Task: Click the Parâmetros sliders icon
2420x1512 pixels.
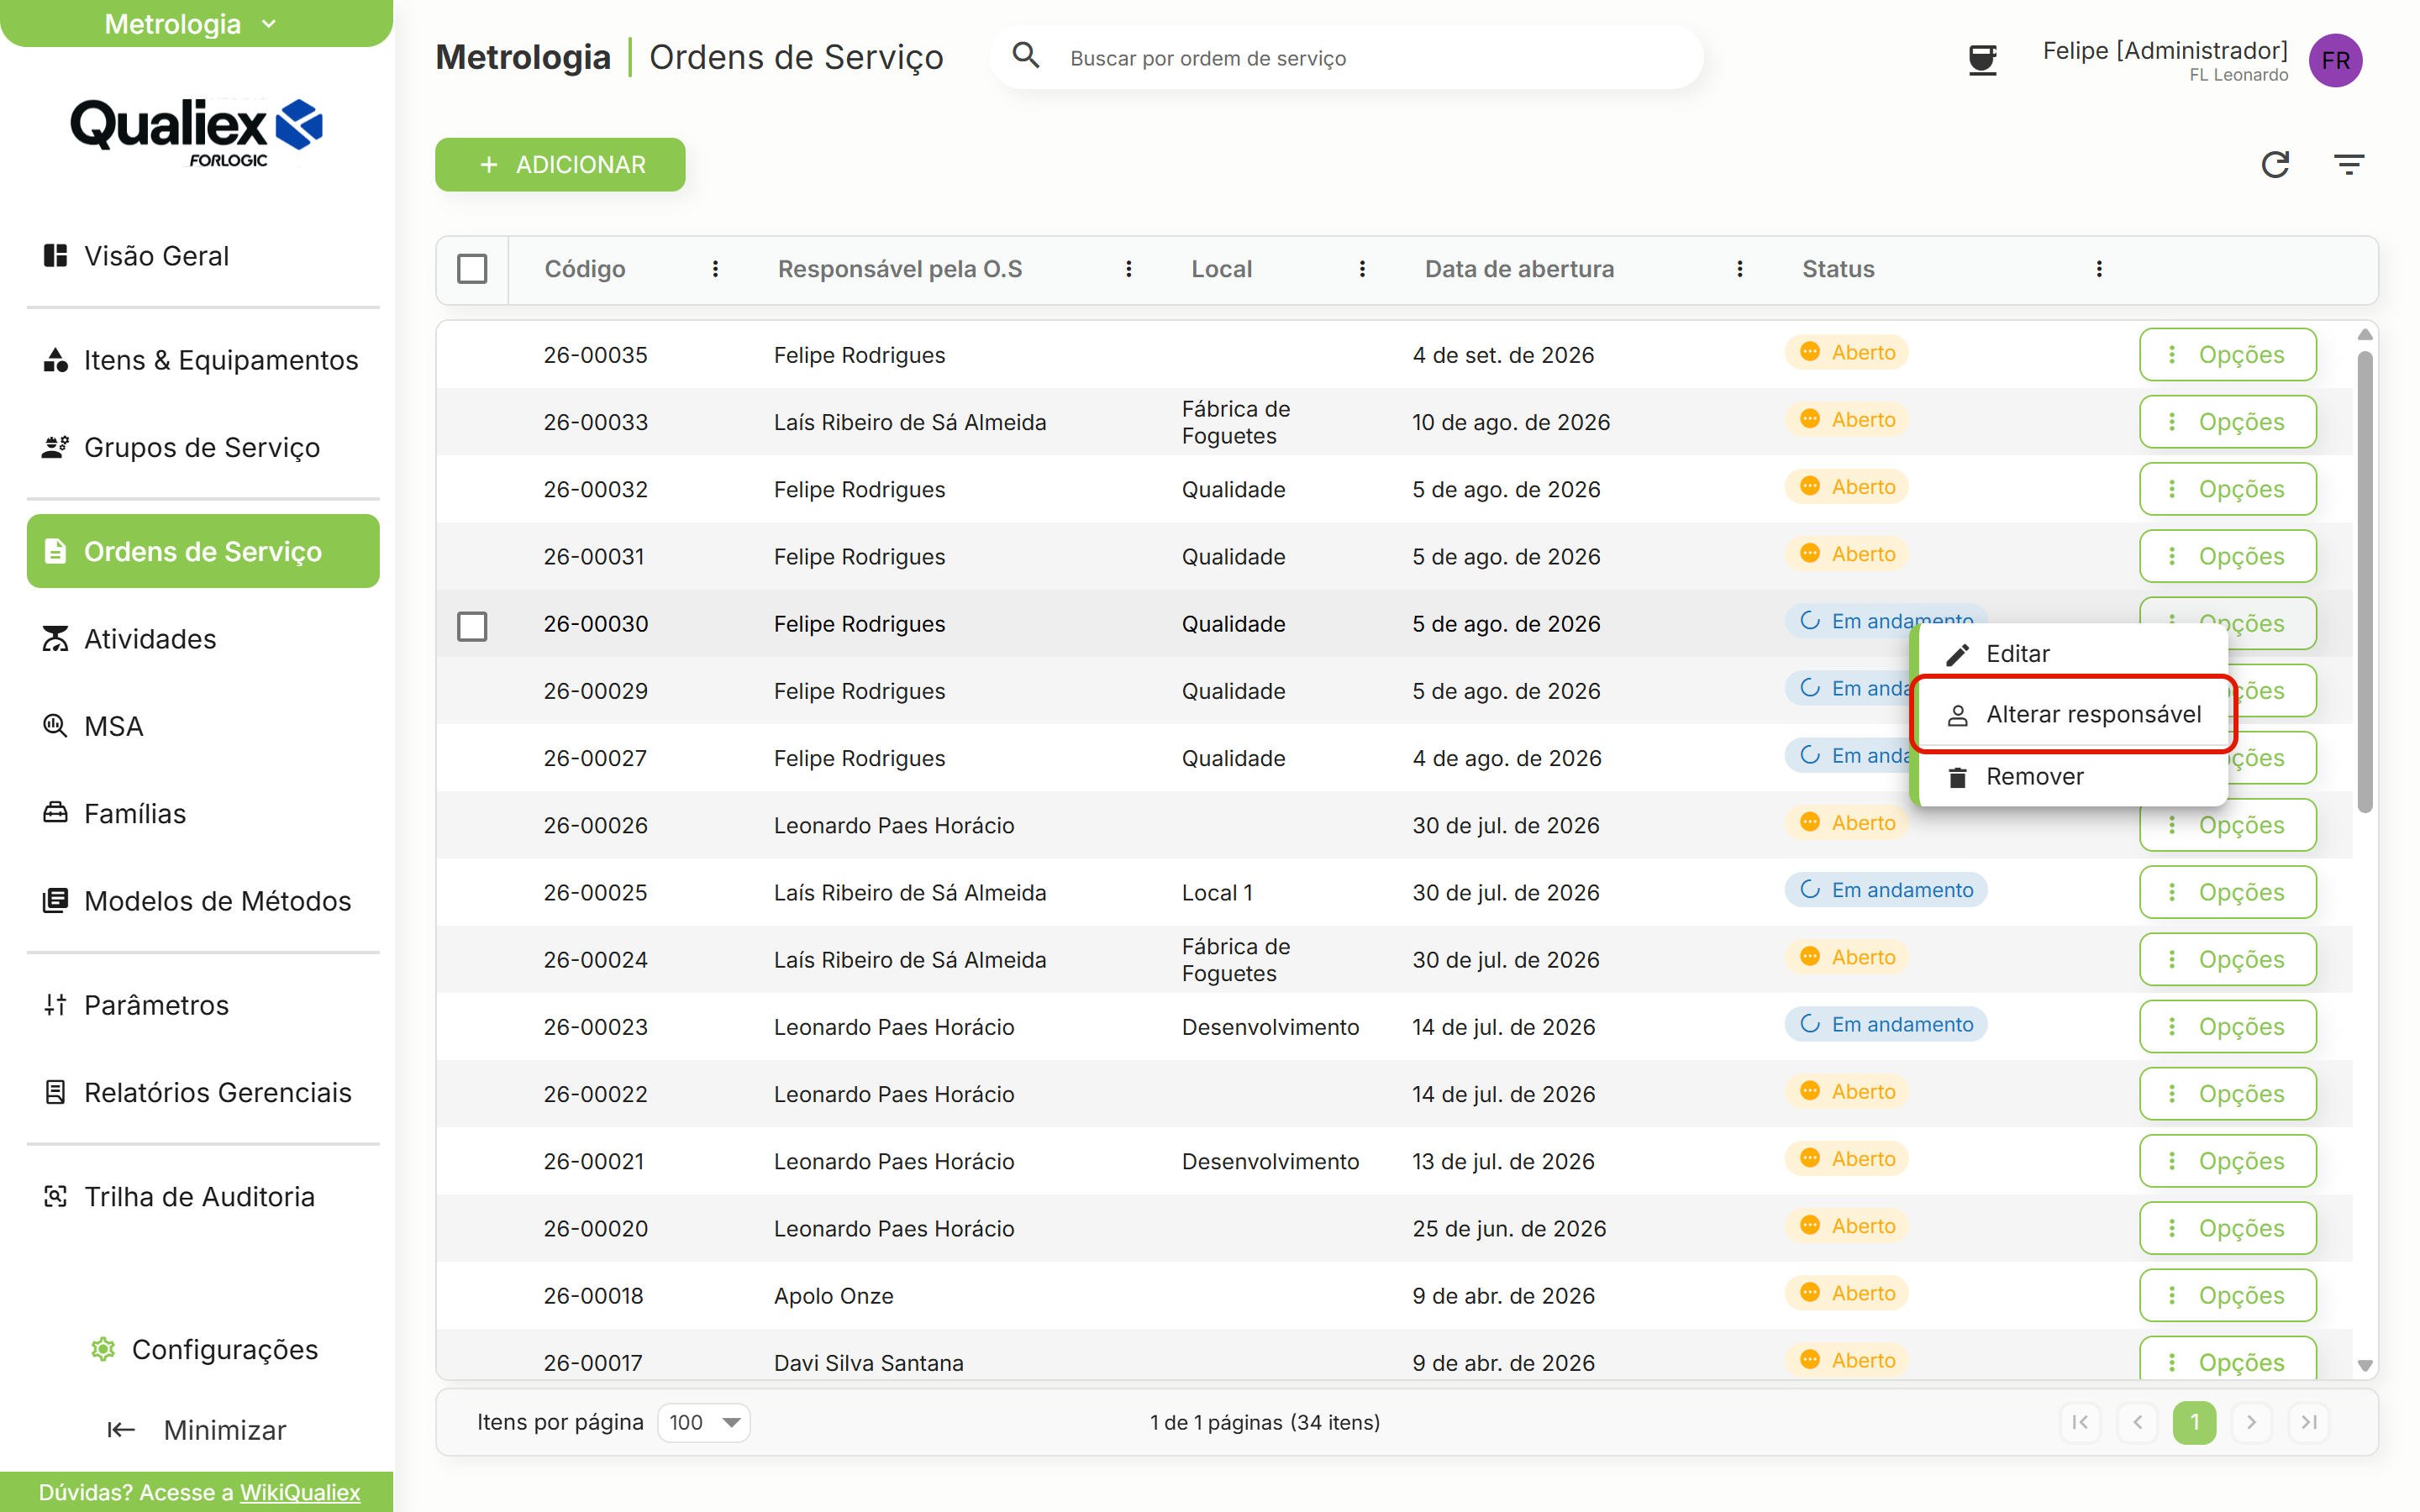Action: (x=56, y=1005)
